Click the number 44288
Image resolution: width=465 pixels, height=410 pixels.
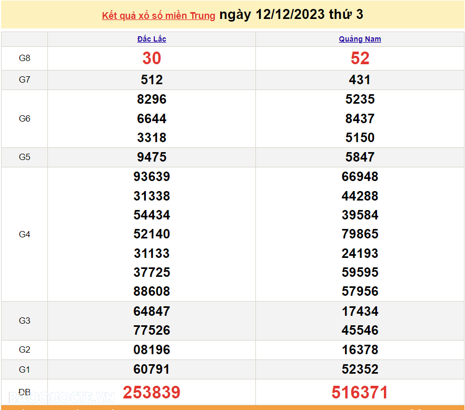click(360, 196)
